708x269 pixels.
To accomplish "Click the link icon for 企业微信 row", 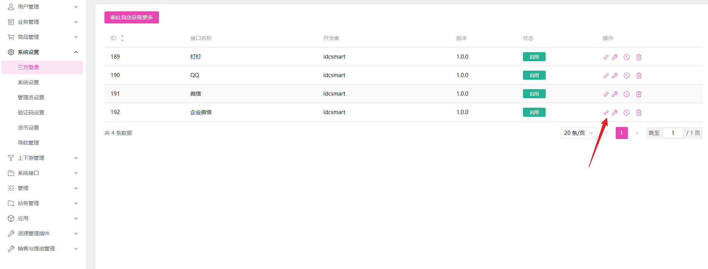I will [x=606, y=113].
